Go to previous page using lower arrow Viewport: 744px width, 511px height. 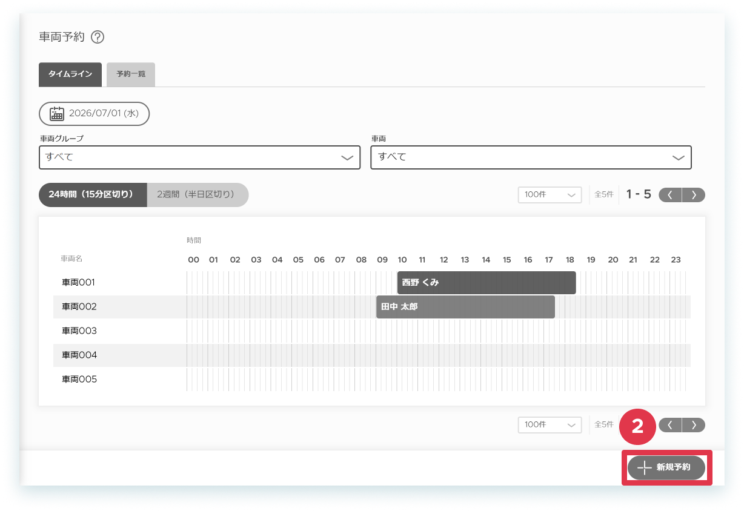coord(670,425)
